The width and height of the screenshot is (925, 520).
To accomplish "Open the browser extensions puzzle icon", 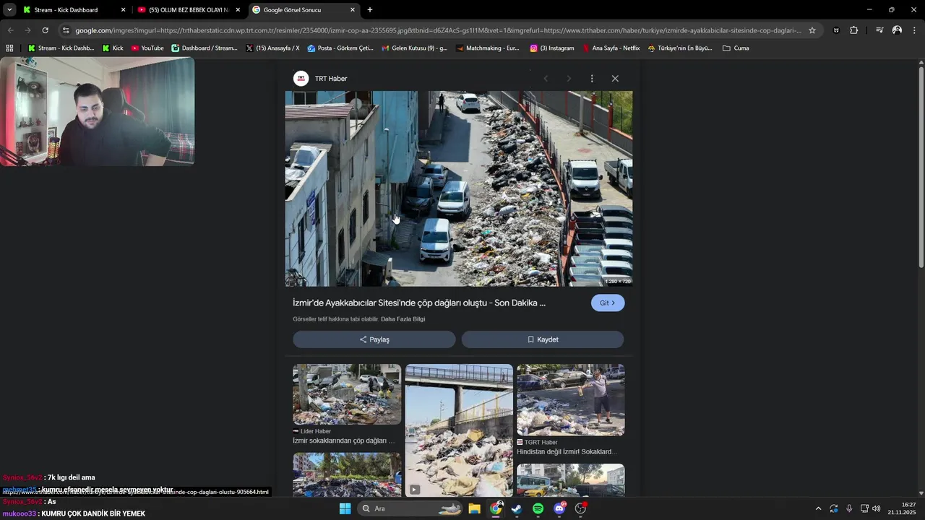I will coord(854,30).
